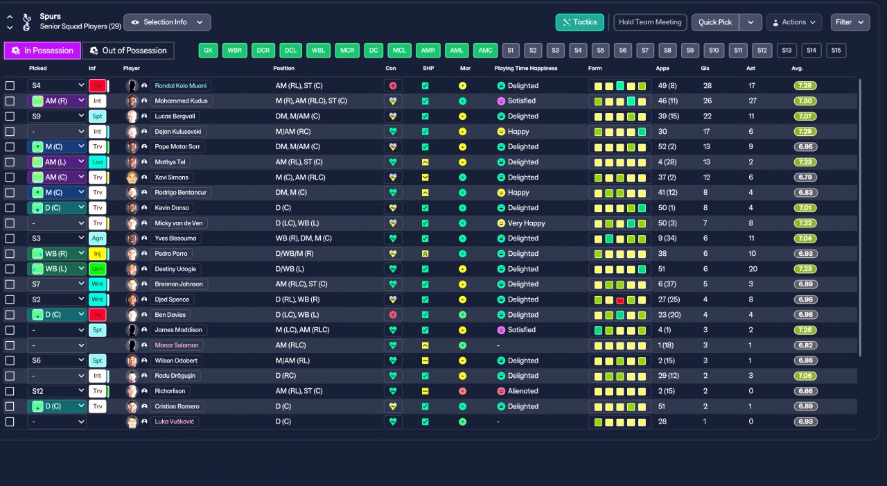Click Mathys Tel's Loa info badge

click(98, 162)
